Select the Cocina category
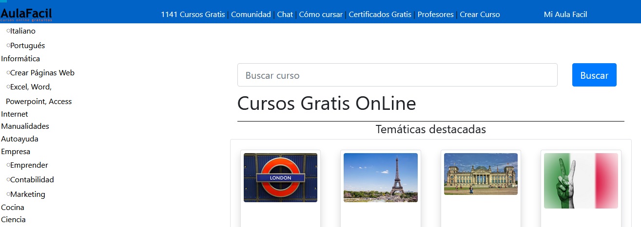The width and height of the screenshot is (641, 227). pos(13,208)
